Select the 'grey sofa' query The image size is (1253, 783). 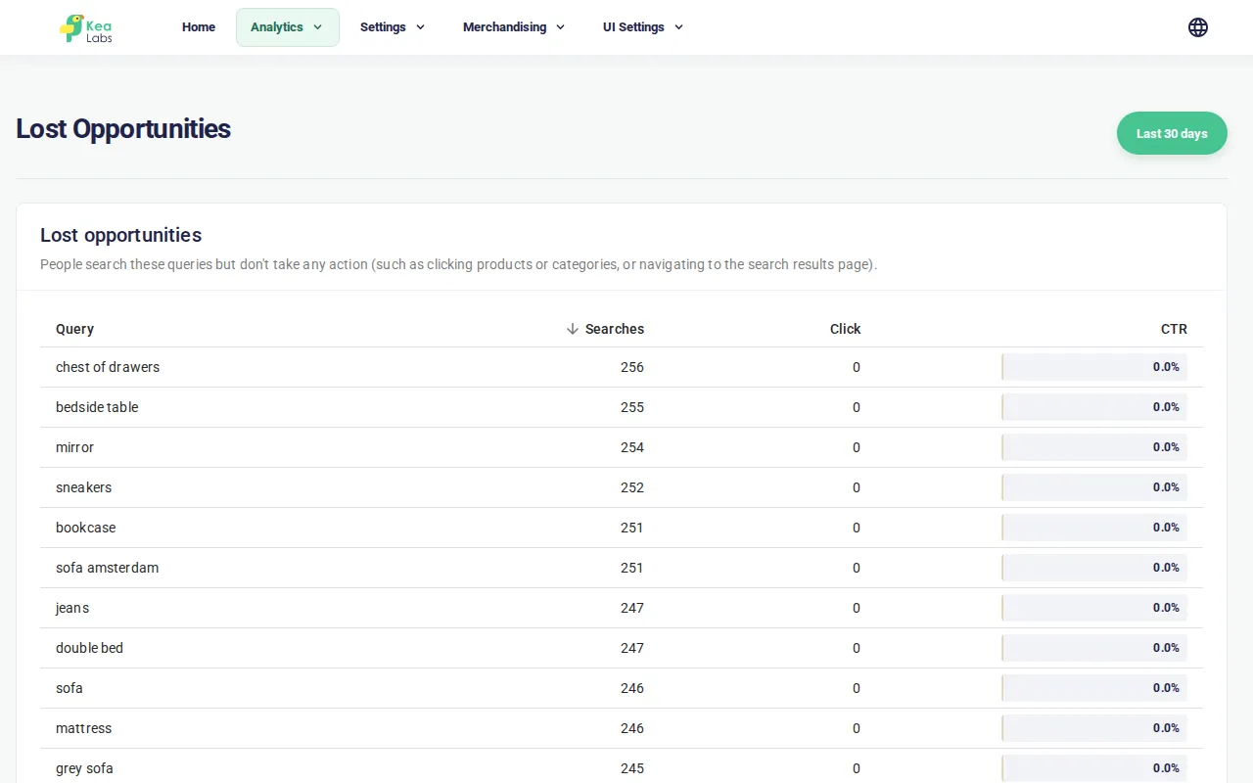[85, 768]
